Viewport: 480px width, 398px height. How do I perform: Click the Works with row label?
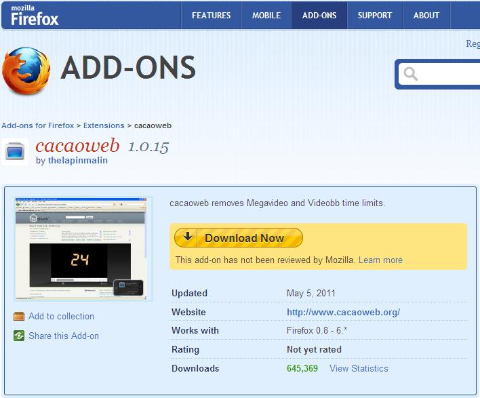coord(195,330)
